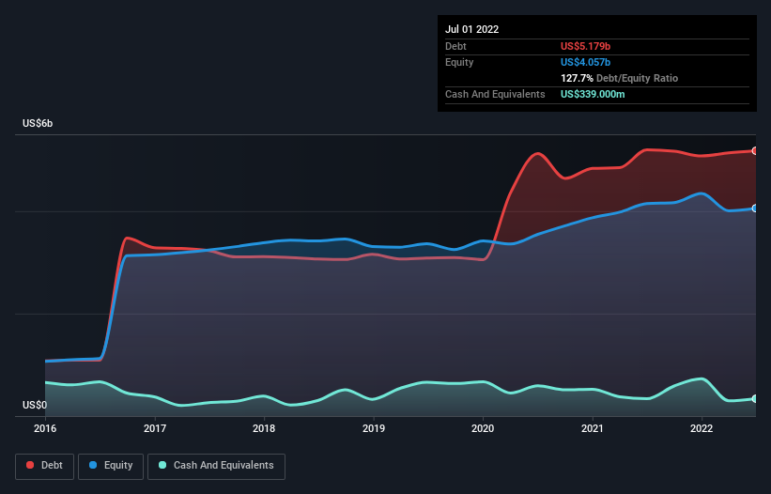Click the Jul 01 2022 tooltip date

pos(472,29)
